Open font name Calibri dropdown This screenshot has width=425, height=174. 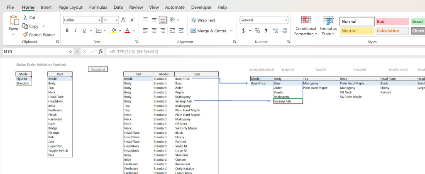pyautogui.click(x=99, y=20)
